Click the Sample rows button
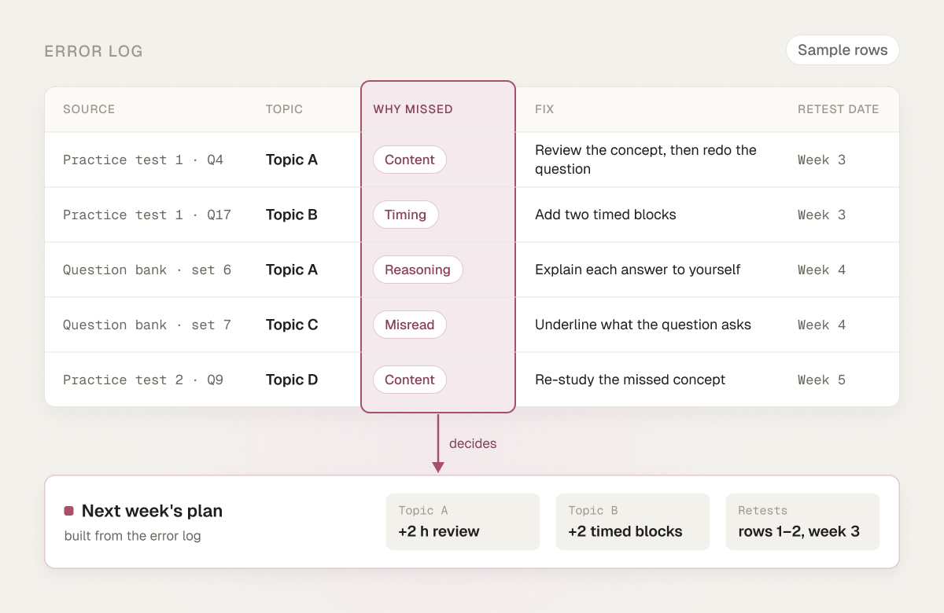Image resolution: width=944 pixels, height=613 pixels. tap(843, 50)
